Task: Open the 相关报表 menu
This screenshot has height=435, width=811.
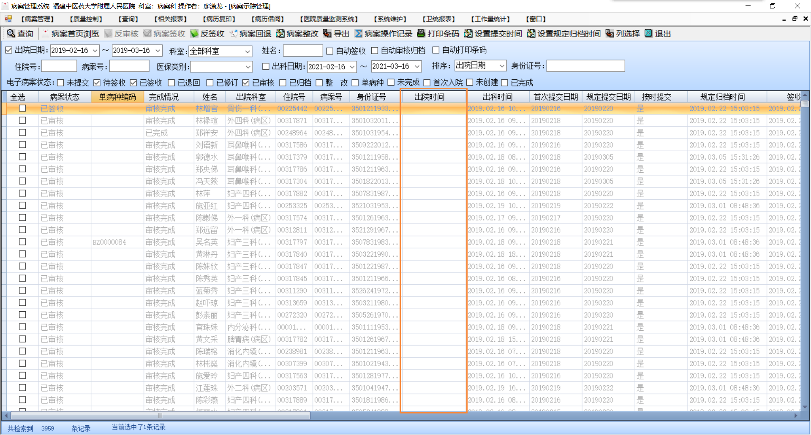Action: pyautogui.click(x=170, y=19)
